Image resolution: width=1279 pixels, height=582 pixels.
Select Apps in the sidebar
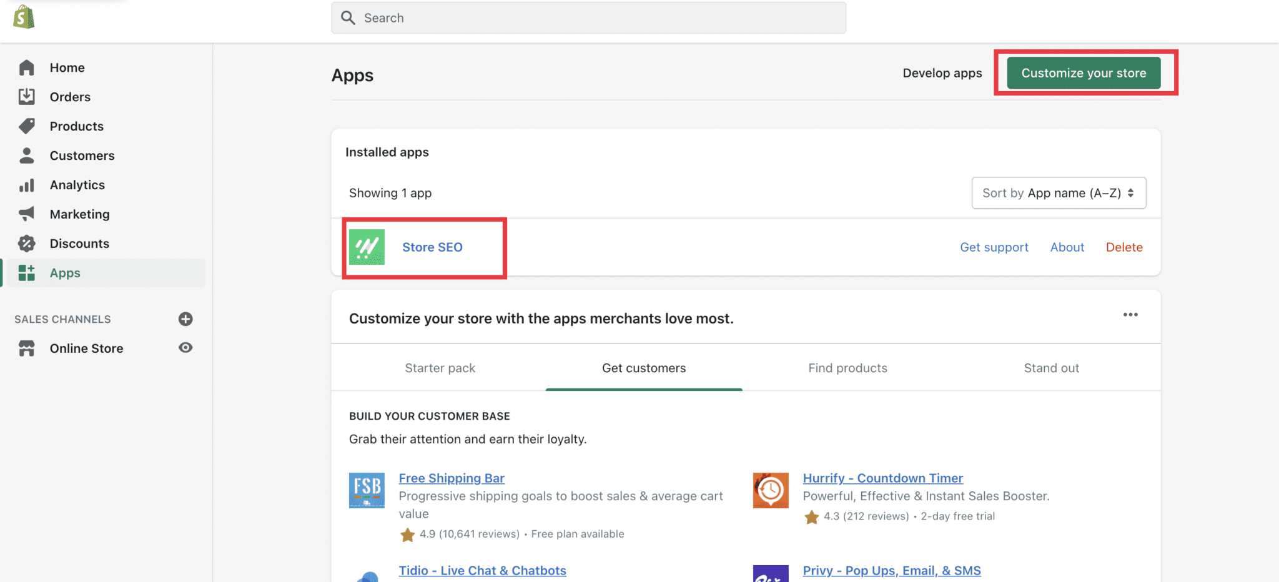(x=65, y=273)
